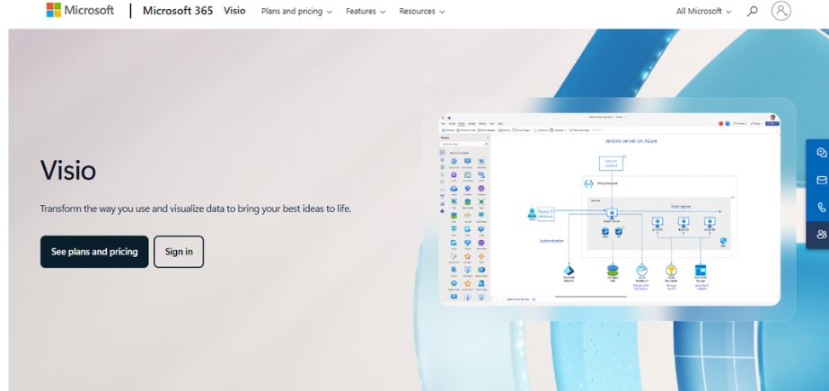This screenshot has width=829, height=391.
Task: Click the Sign in button
Action: coord(179,252)
